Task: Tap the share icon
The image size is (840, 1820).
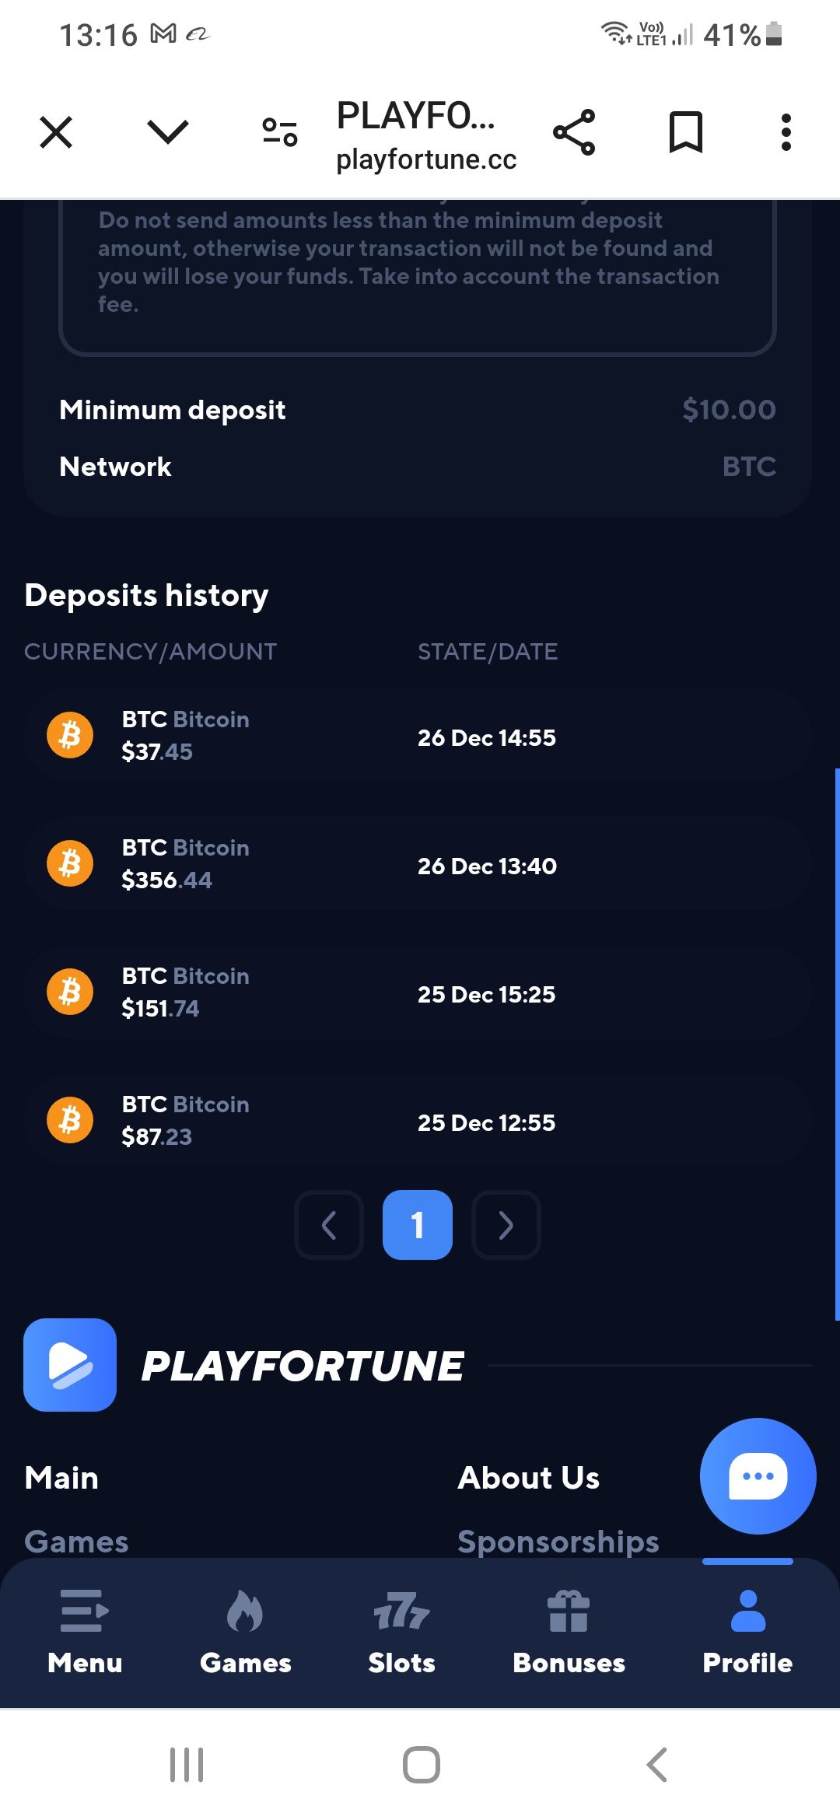Action: coord(574,131)
